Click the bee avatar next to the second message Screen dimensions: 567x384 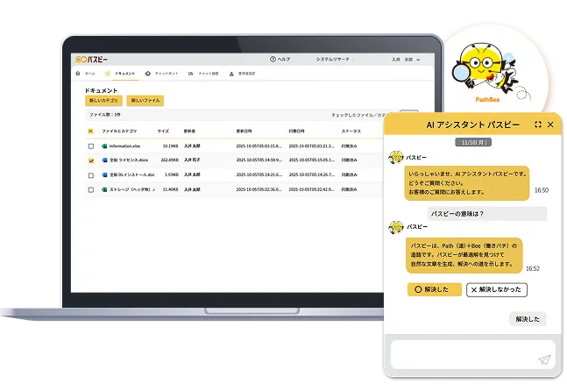click(x=395, y=227)
